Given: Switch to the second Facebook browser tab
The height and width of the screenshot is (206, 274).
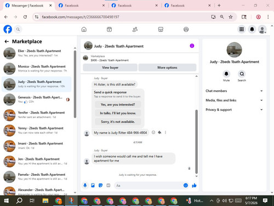Looking at the screenshot, I should coord(82,5).
